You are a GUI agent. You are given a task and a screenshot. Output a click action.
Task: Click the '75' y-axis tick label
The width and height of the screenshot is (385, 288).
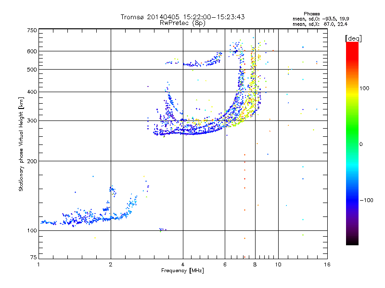pos(34,257)
